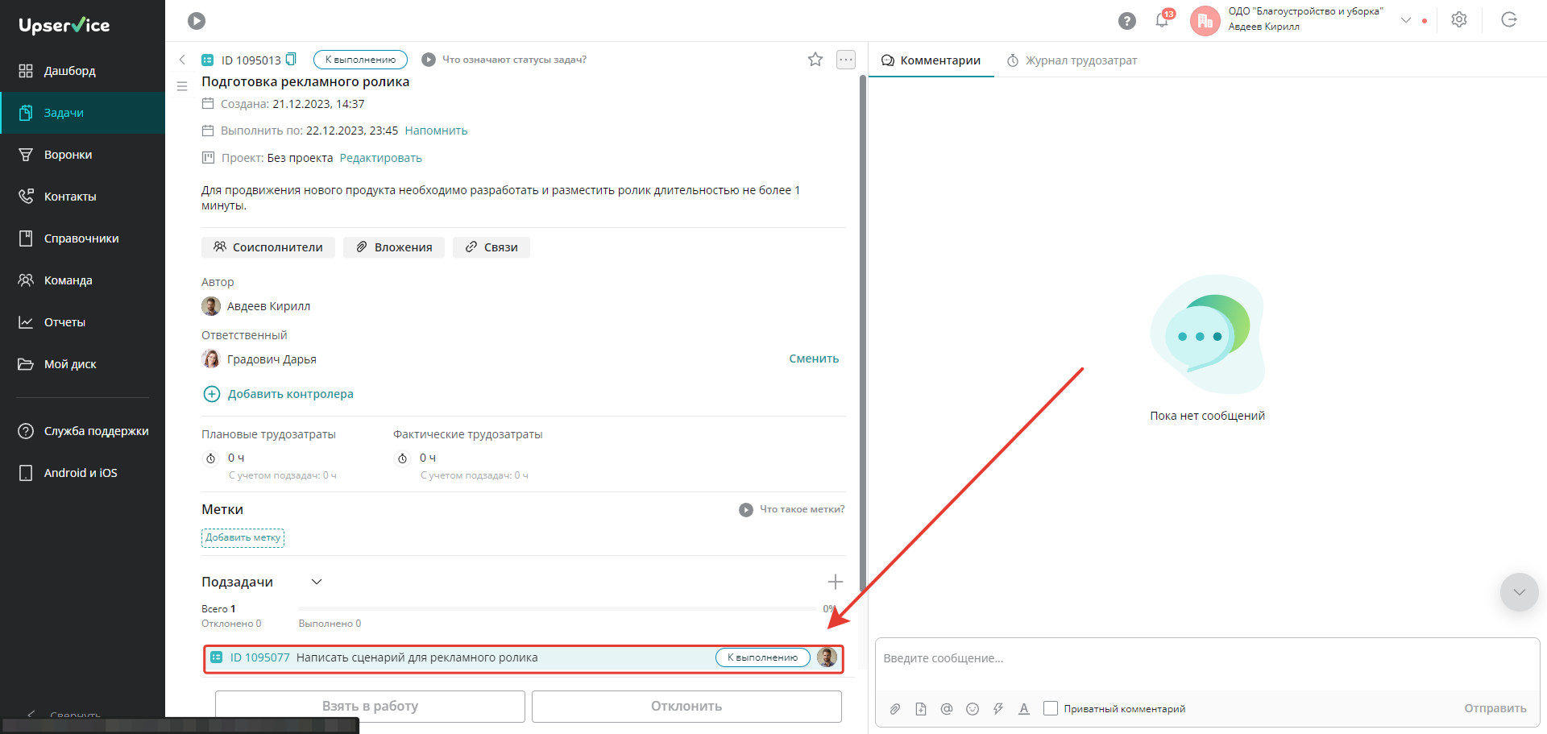The width and height of the screenshot is (1547, 734).
Task: Click the Служба поддержки question icon
Action: 26,431
